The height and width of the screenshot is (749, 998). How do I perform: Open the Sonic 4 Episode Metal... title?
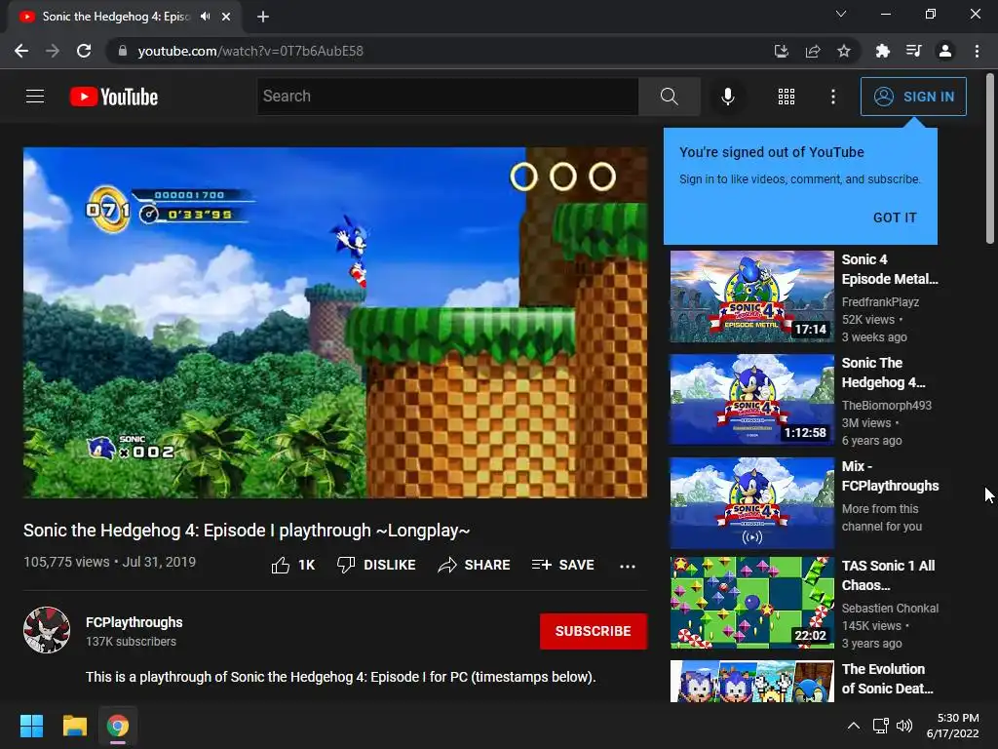point(890,269)
